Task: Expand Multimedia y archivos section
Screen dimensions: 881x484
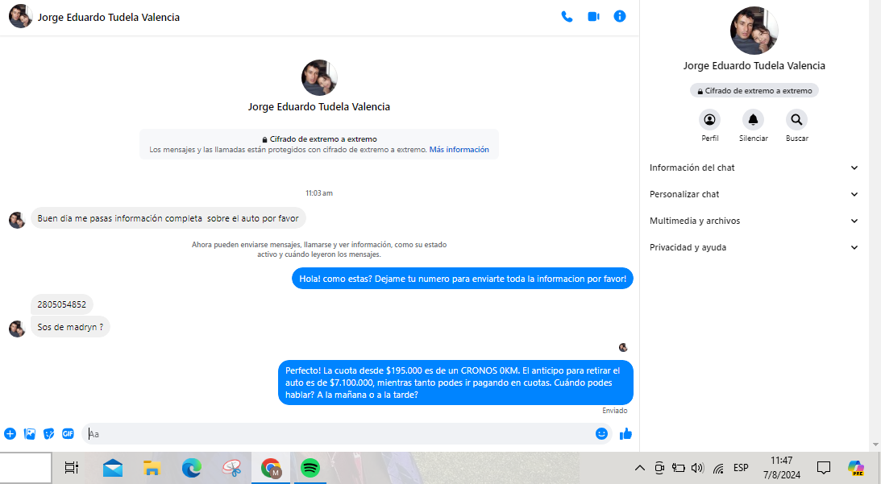Action: pyautogui.click(x=754, y=221)
